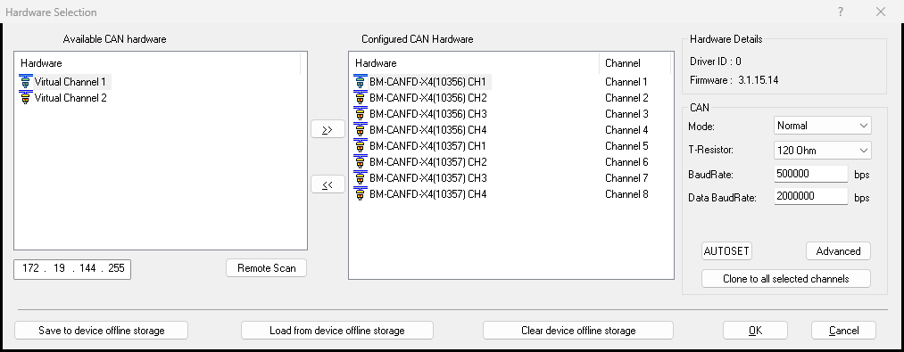
Task: Add hardware with the >> arrow button
Action: pos(328,129)
